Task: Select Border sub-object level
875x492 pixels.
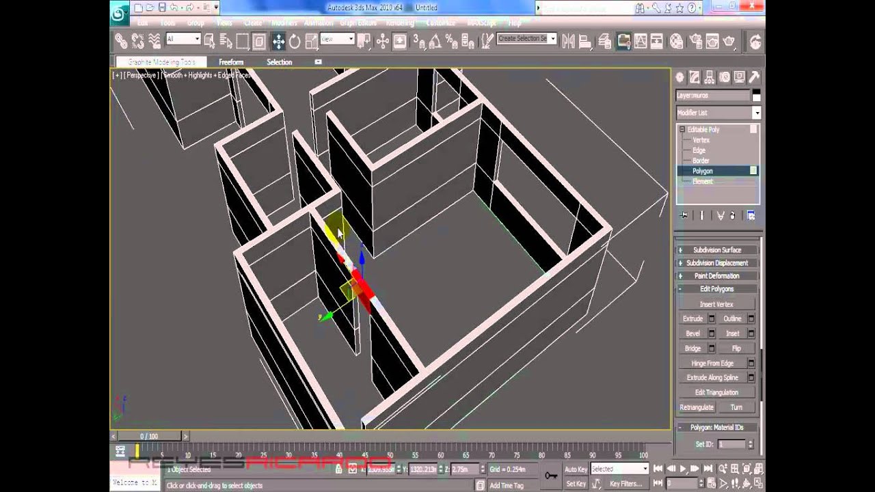Action: [701, 161]
